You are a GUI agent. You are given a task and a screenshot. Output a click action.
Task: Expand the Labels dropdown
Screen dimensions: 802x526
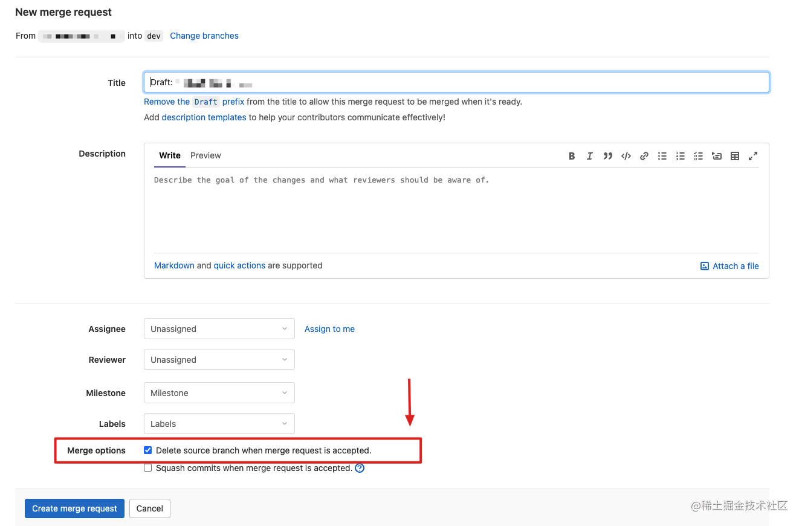(219, 424)
